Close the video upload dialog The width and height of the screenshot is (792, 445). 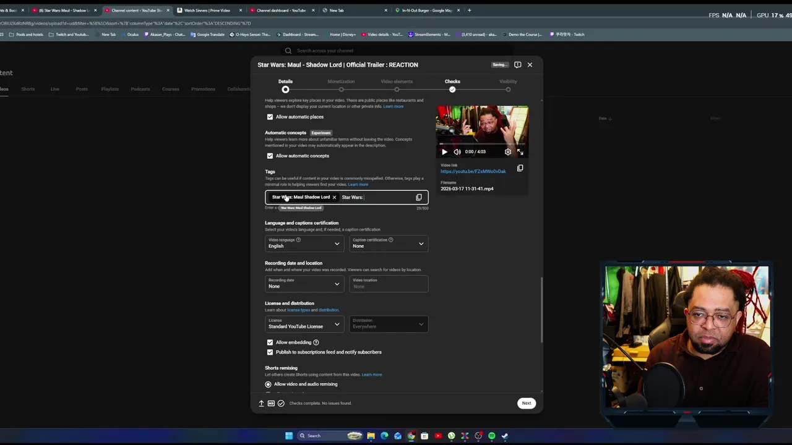coord(530,64)
